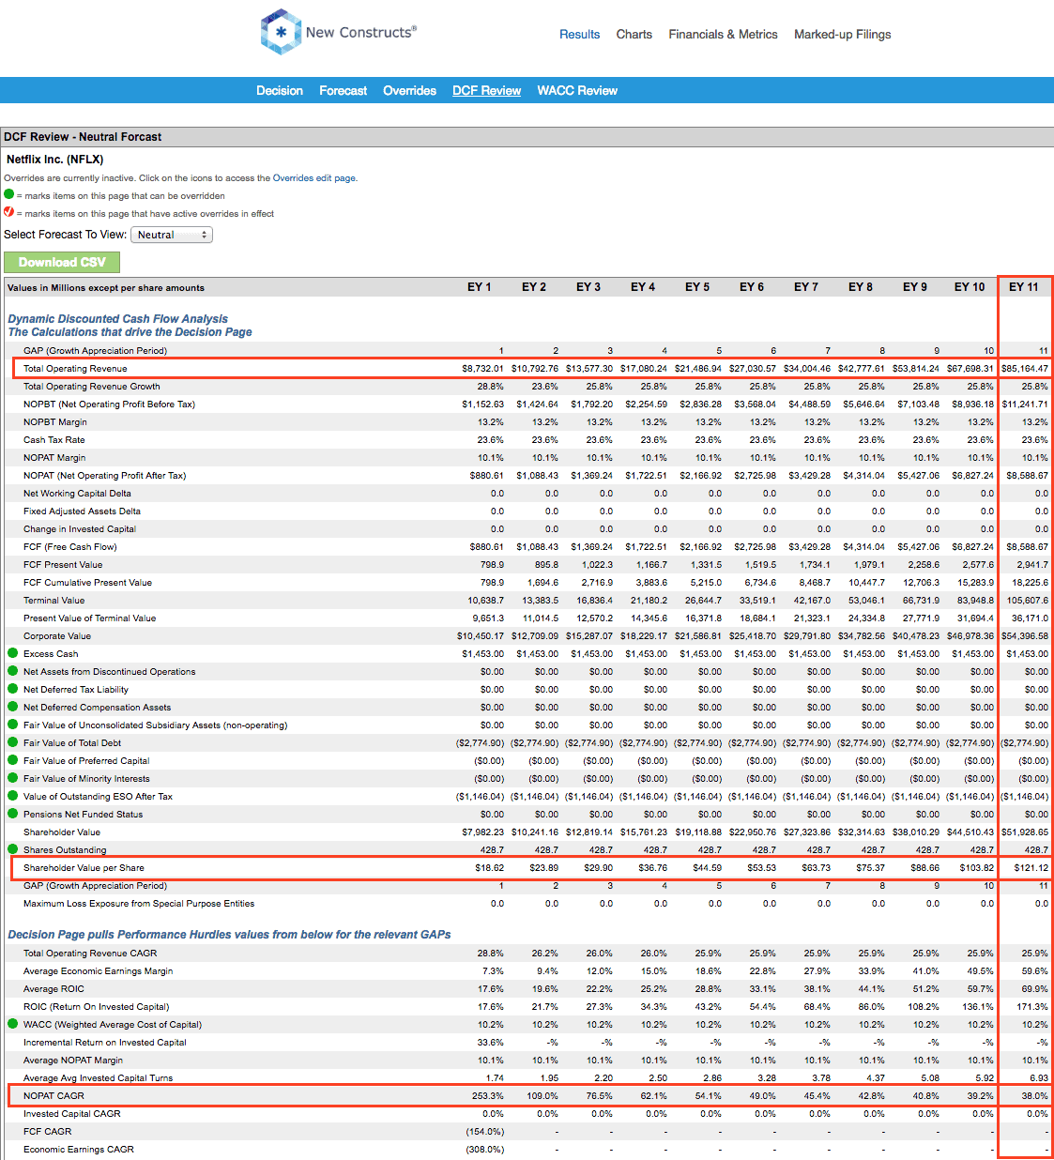1054x1160 pixels.
Task: Open Financials & Metrics
Action: pyautogui.click(x=723, y=35)
